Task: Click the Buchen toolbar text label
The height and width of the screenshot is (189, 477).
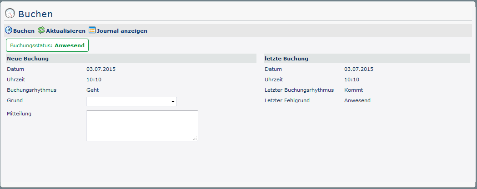Action: [24, 31]
